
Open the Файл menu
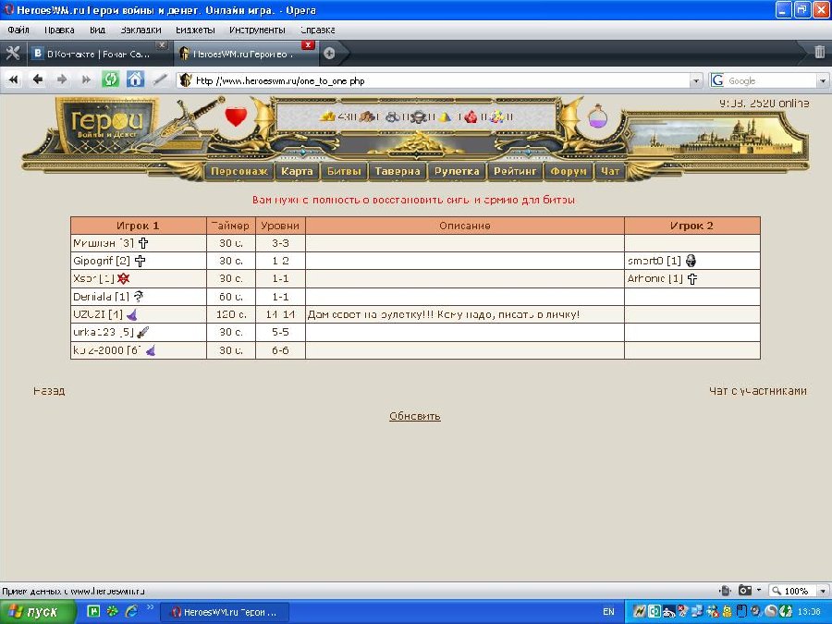point(18,31)
